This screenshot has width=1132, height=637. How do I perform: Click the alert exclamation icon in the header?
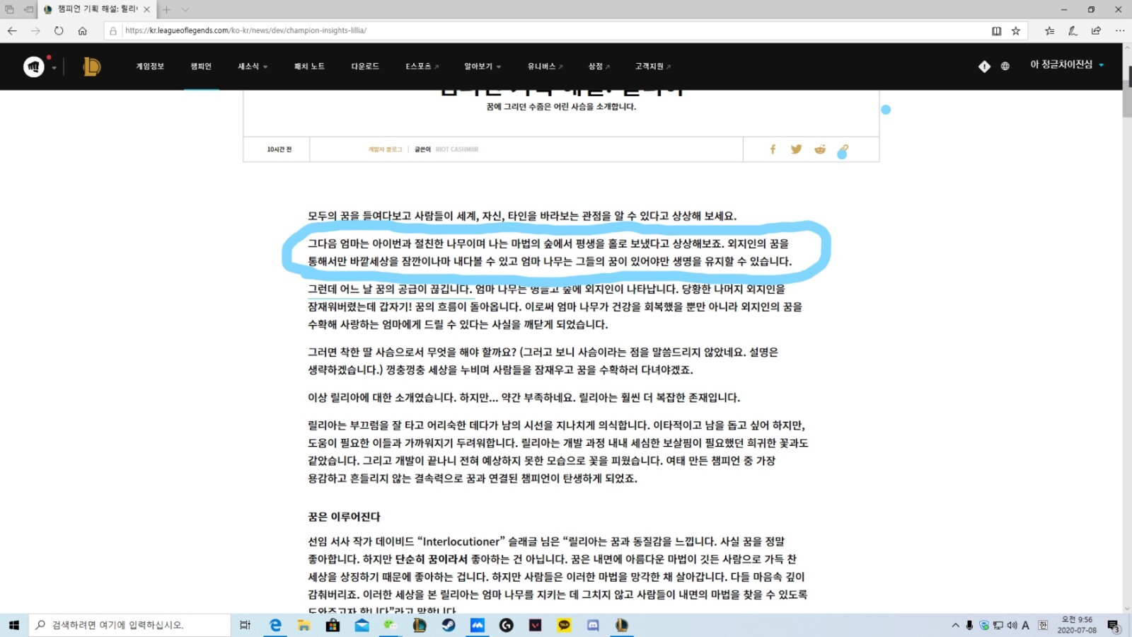(983, 66)
